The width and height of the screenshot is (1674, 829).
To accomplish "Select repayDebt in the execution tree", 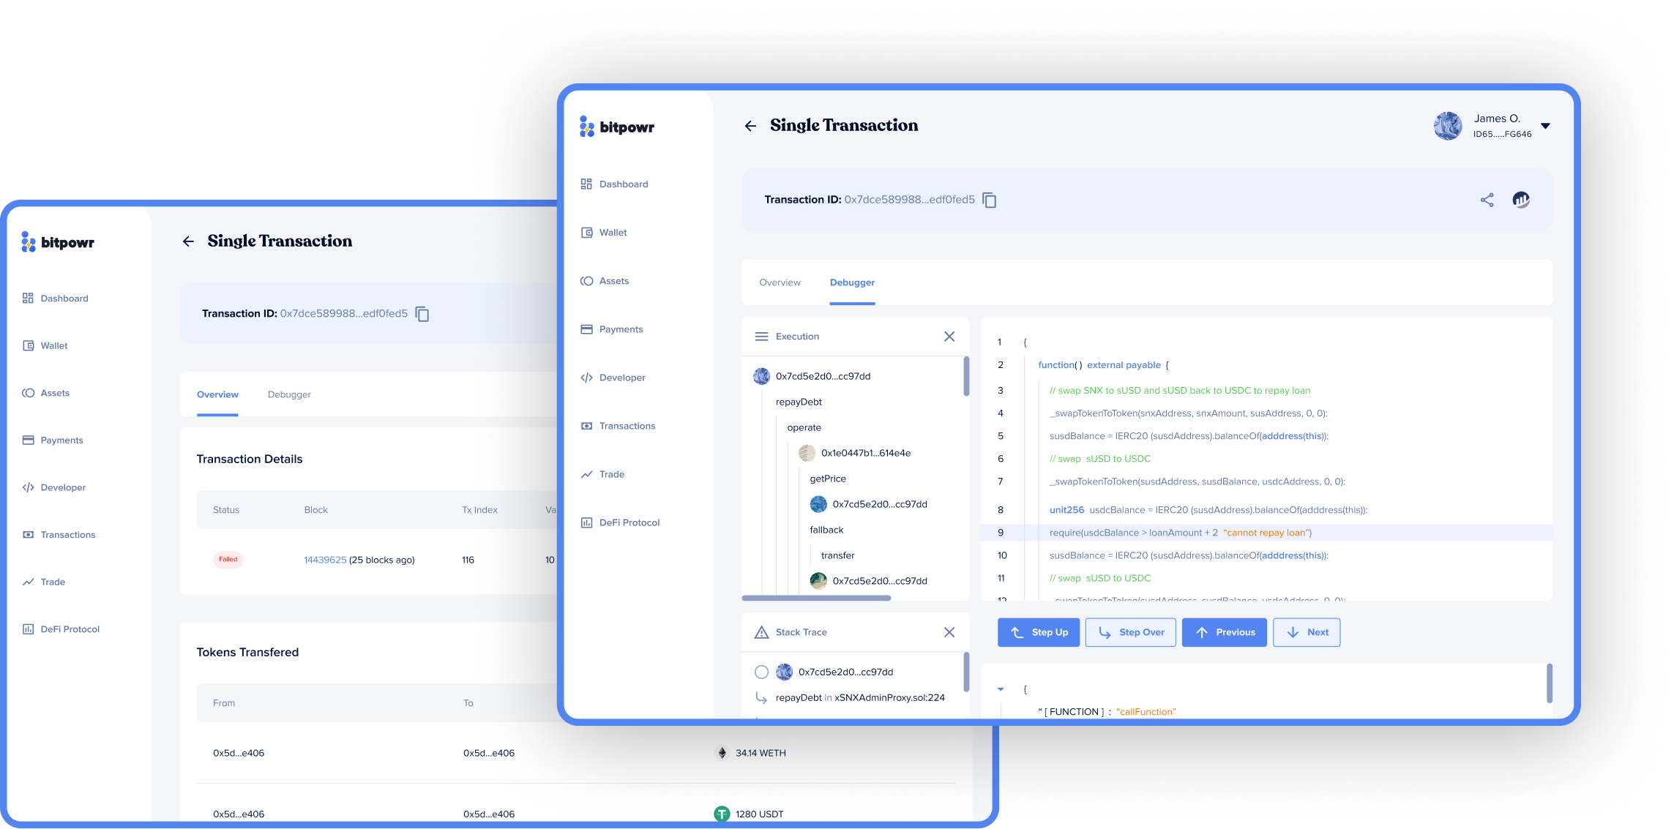I will 799,402.
